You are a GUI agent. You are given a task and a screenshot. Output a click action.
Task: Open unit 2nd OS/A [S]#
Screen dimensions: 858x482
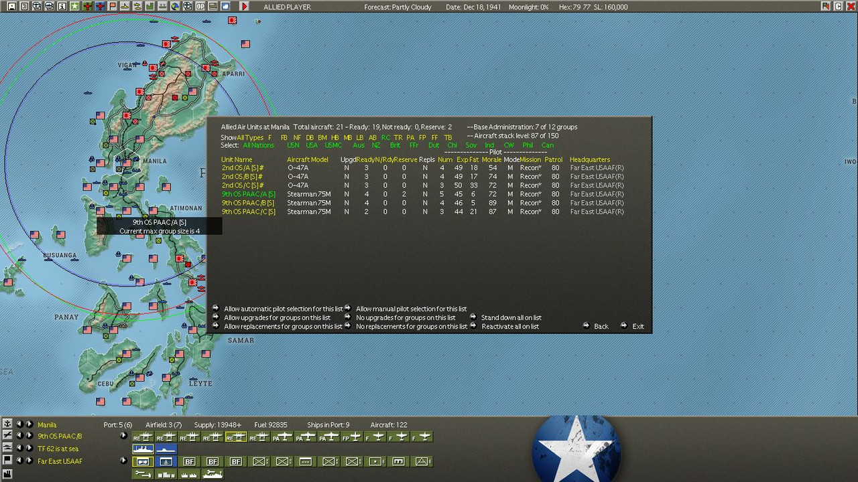pos(242,168)
